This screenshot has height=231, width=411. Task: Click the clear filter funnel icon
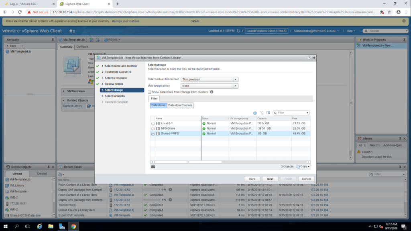(x=262, y=113)
